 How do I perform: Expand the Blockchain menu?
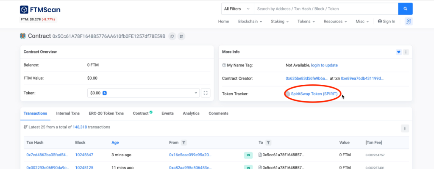[250, 21]
